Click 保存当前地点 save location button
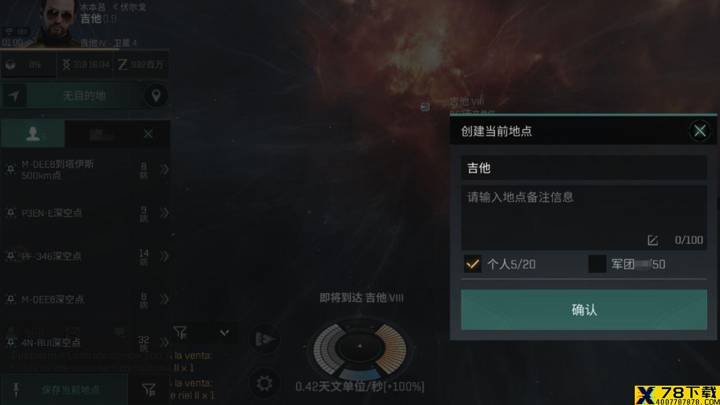720x405 pixels. point(64,390)
